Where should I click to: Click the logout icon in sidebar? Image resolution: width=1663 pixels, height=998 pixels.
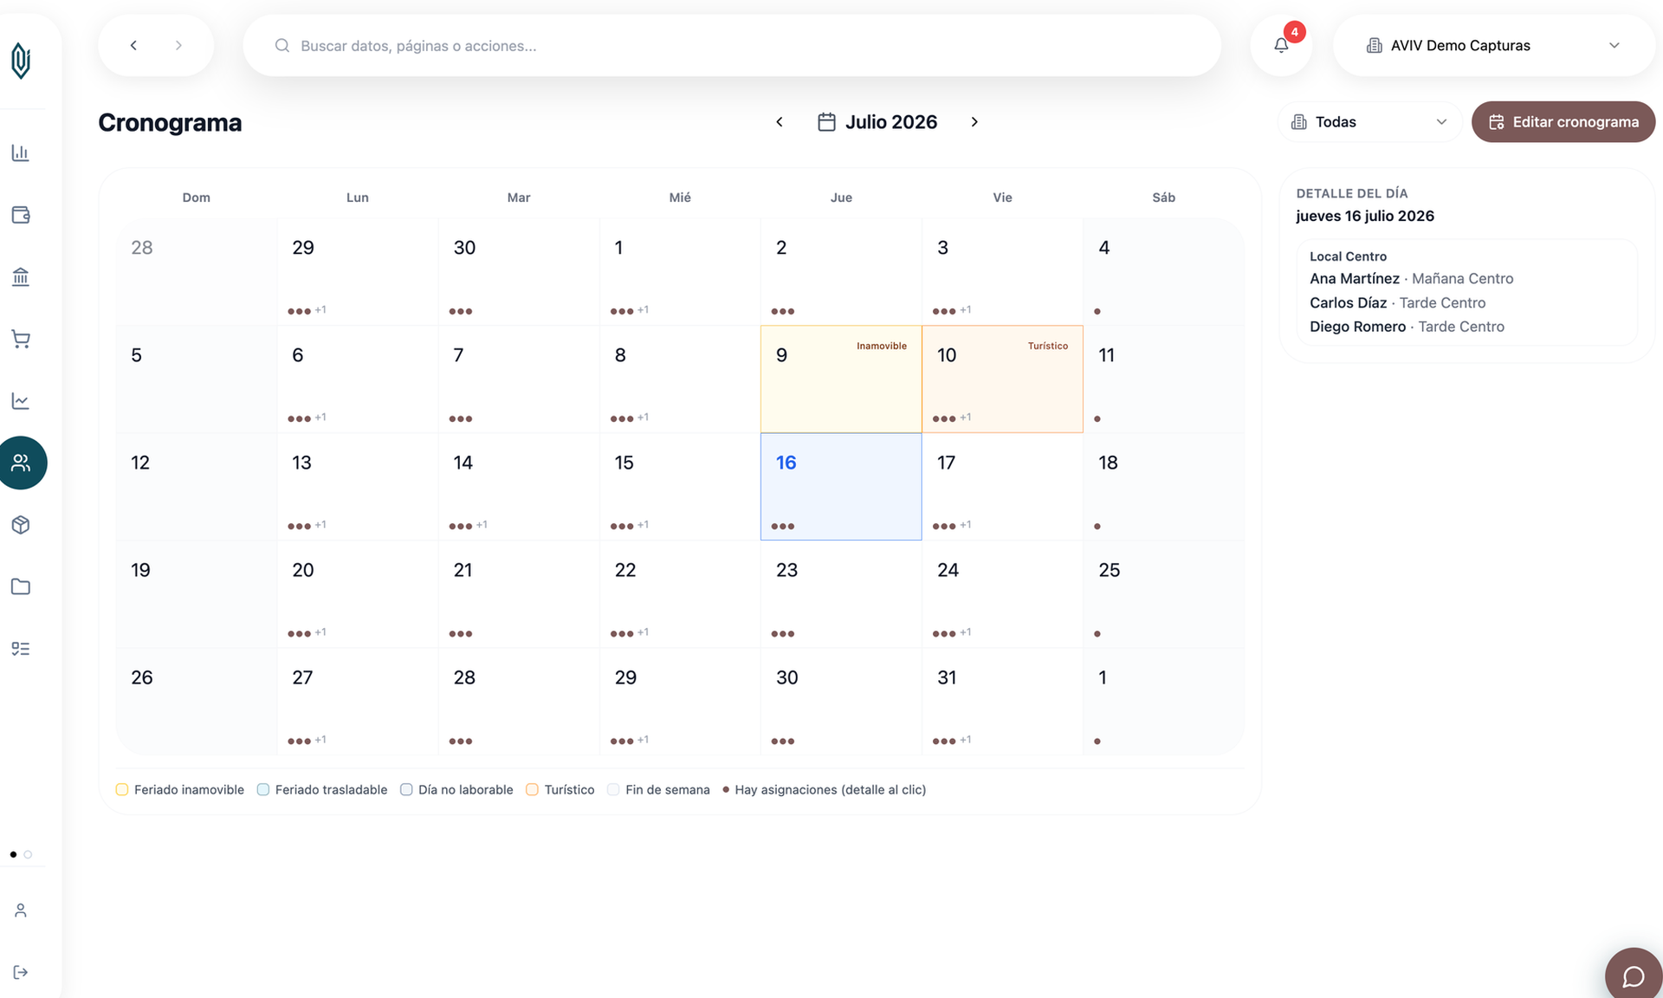(21, 972)
